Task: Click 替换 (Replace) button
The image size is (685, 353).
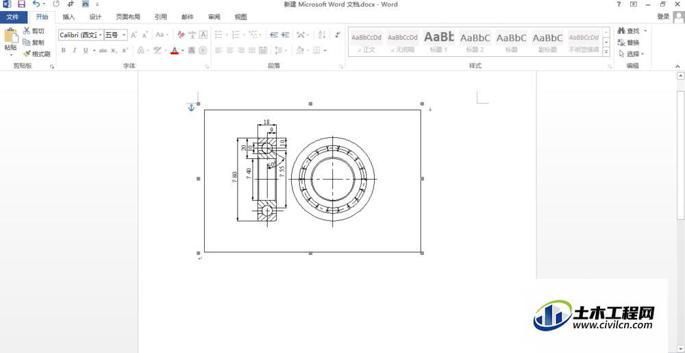Action: (x=629, y=42)
